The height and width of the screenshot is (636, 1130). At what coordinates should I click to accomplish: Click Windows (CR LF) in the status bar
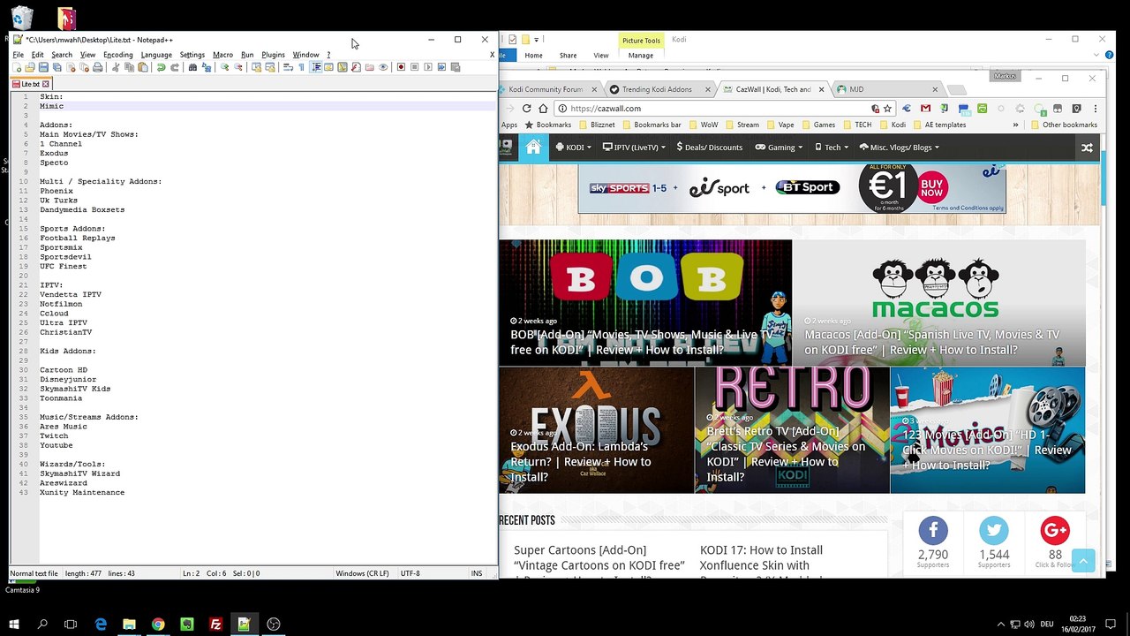click(x=362, y=573)
